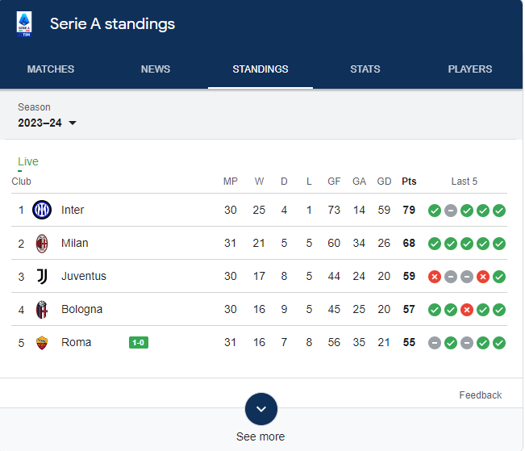Select the Live standings label
525x451 pixels.
pyautogui.click(x=28, y=161)
